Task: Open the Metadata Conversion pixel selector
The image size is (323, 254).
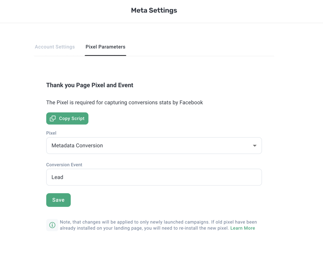Action: 154,146
